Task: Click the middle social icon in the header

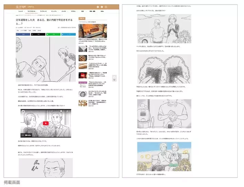Action: (x=102, y=7)
